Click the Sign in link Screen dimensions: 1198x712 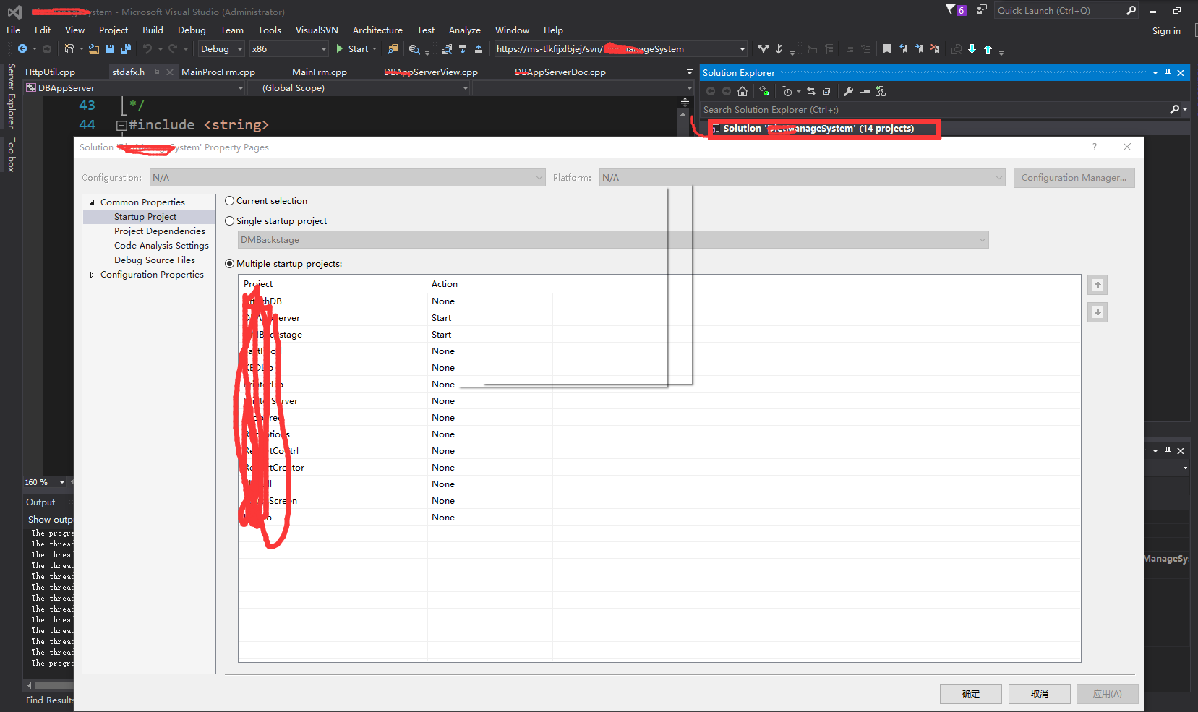click(x=1166, y=31)
